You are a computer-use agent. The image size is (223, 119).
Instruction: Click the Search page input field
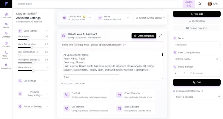tap(98, 4)
